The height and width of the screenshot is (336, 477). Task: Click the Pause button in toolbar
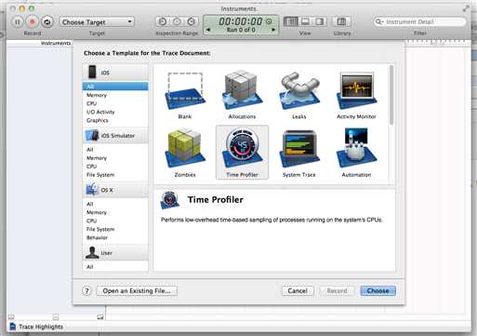(x=18, y=21)
